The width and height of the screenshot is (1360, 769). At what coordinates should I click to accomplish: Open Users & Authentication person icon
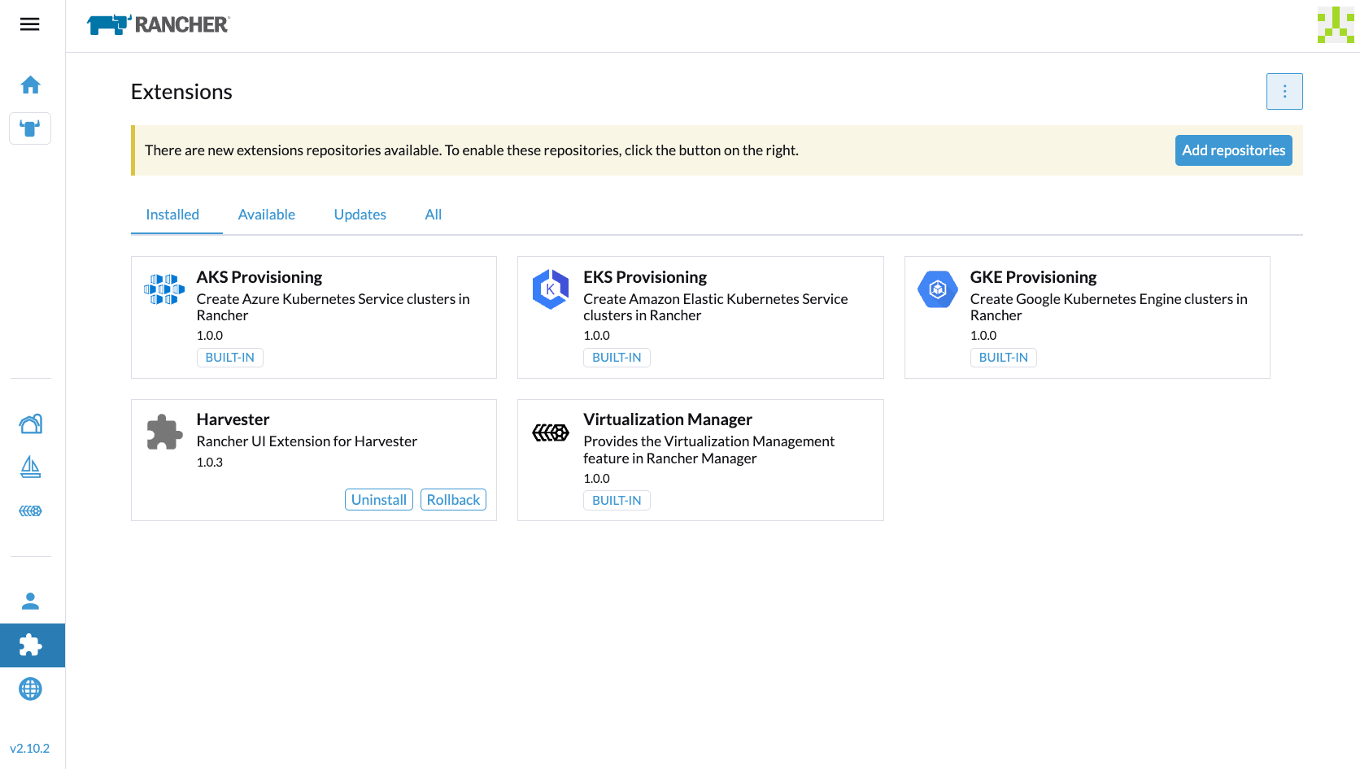pyautogui.click(x=30, y=602)
